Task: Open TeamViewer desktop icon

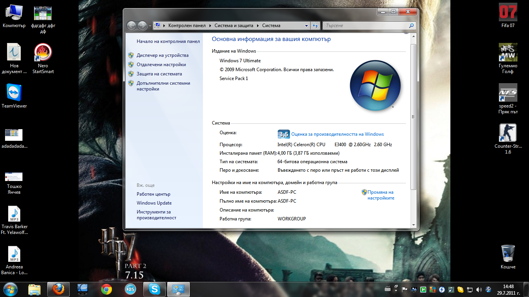Action: click(x=14, y=96)
